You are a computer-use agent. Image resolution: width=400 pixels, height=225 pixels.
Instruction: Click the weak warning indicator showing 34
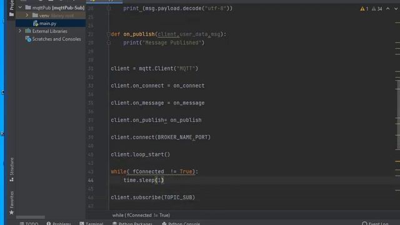tap(377, 9)
